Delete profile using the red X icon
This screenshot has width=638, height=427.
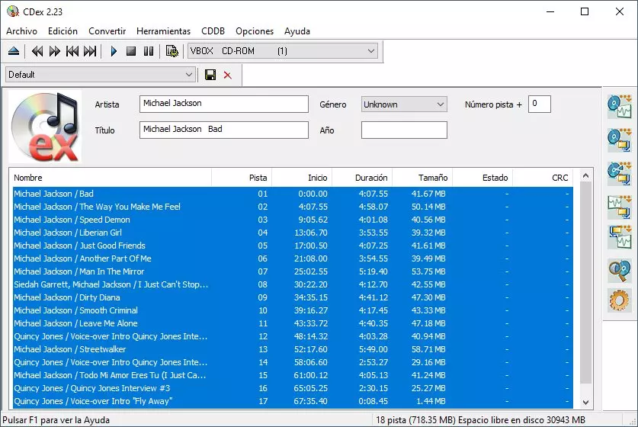(227, 75)
